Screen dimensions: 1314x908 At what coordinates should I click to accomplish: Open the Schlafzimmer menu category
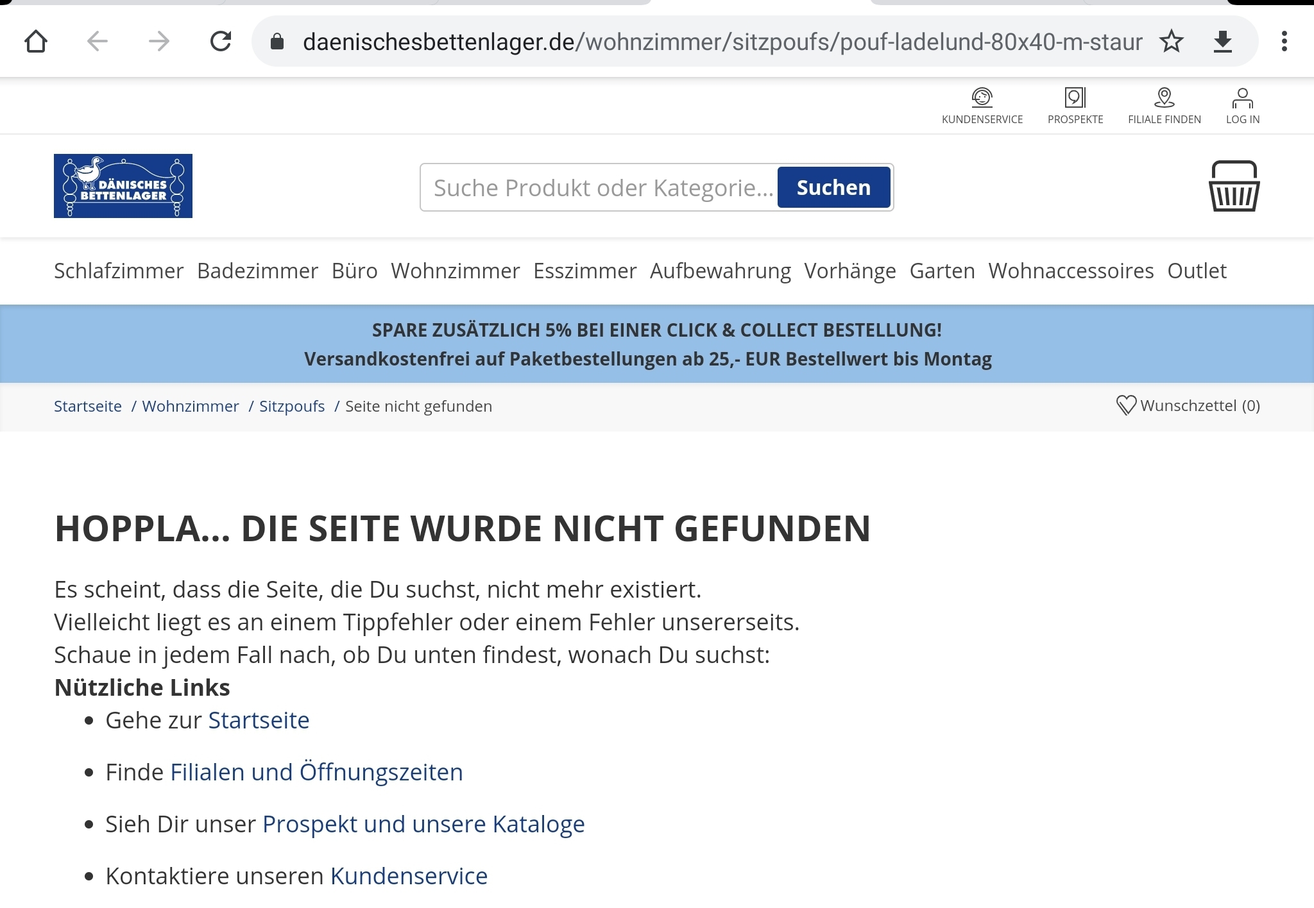[119, 271]
